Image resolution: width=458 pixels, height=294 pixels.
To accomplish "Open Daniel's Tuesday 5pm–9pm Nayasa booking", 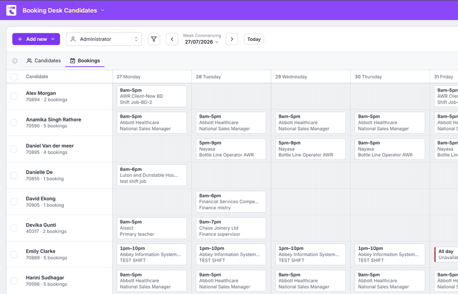I will 231,149.
